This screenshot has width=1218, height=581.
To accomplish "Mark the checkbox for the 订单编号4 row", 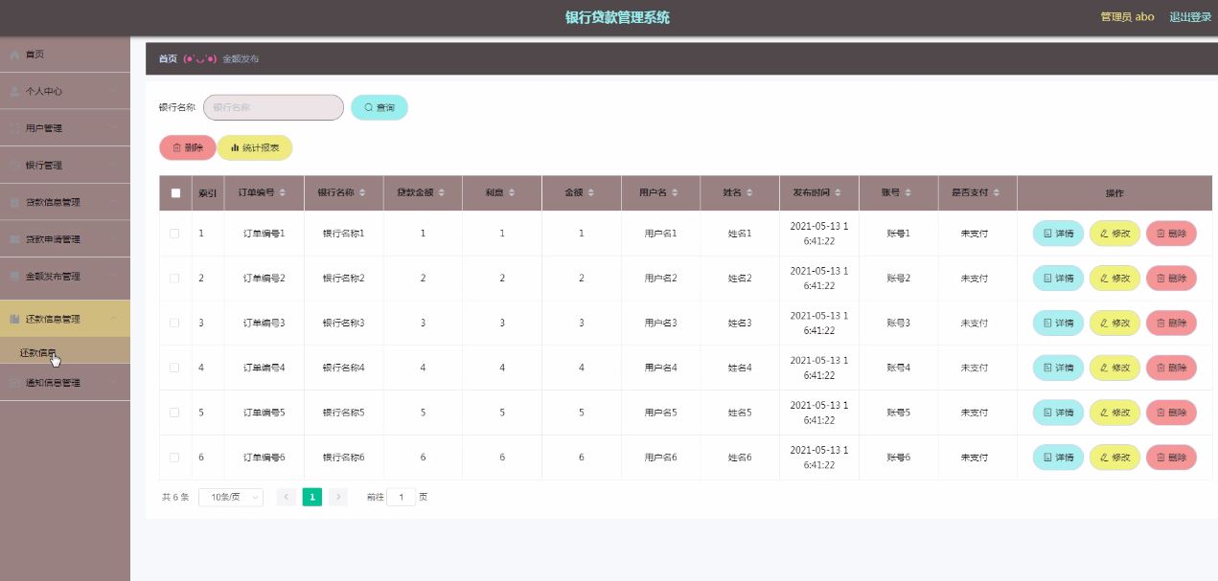I will 174,368.
